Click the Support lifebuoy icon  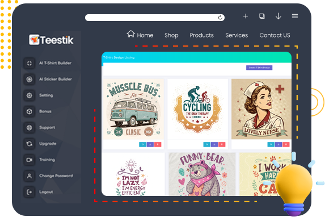(x=29, y=127)
